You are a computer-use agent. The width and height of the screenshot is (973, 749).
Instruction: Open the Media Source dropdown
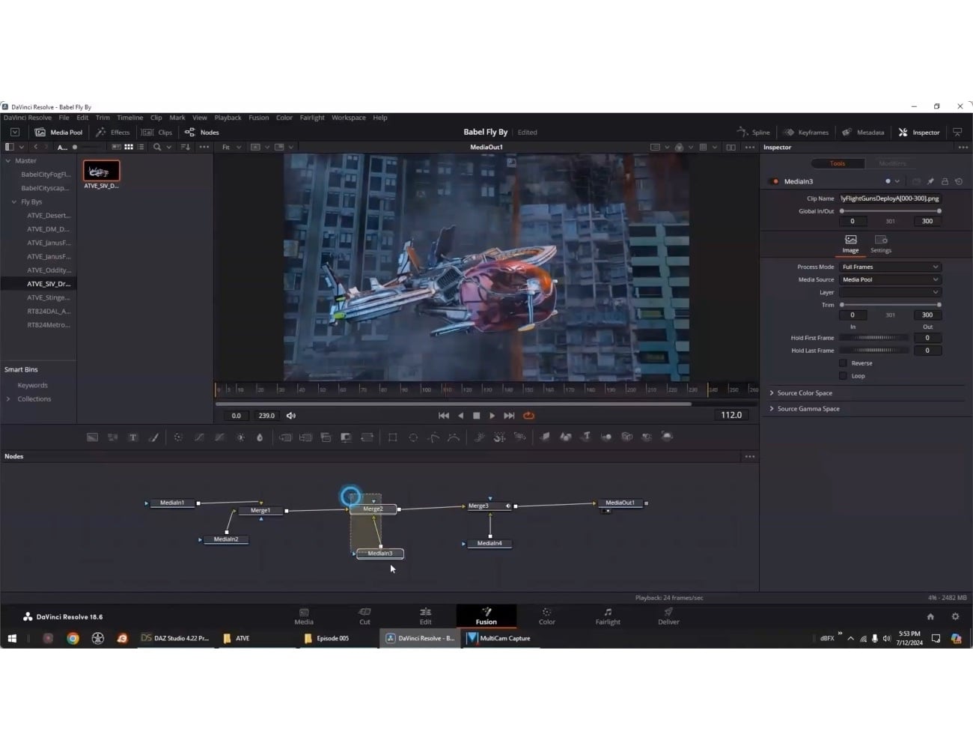point(889,279)
